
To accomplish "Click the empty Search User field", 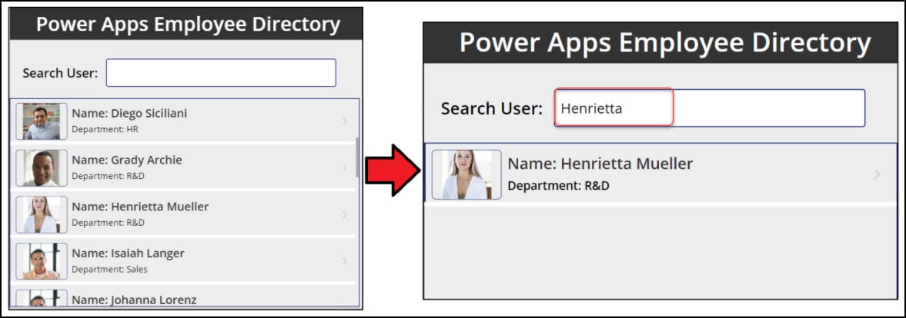I will pos(221,72).
